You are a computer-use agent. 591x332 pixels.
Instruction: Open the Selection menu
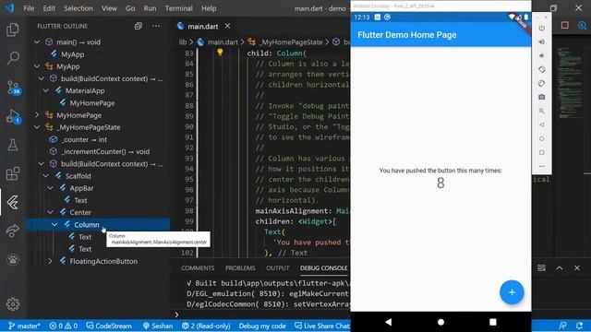(78, 8)
